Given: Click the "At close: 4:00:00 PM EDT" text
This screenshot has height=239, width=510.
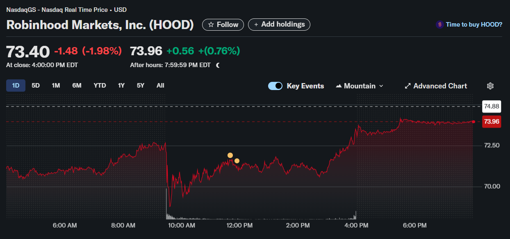Looking at the screenshot, I should point(42,65).
